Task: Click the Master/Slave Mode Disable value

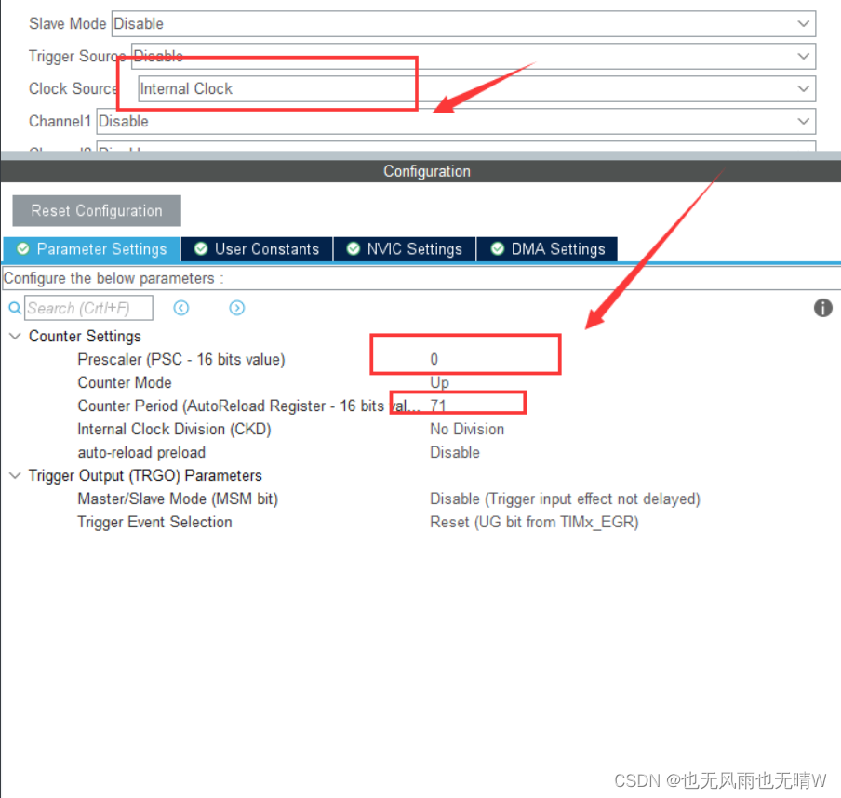Action: tap(566, 499)
